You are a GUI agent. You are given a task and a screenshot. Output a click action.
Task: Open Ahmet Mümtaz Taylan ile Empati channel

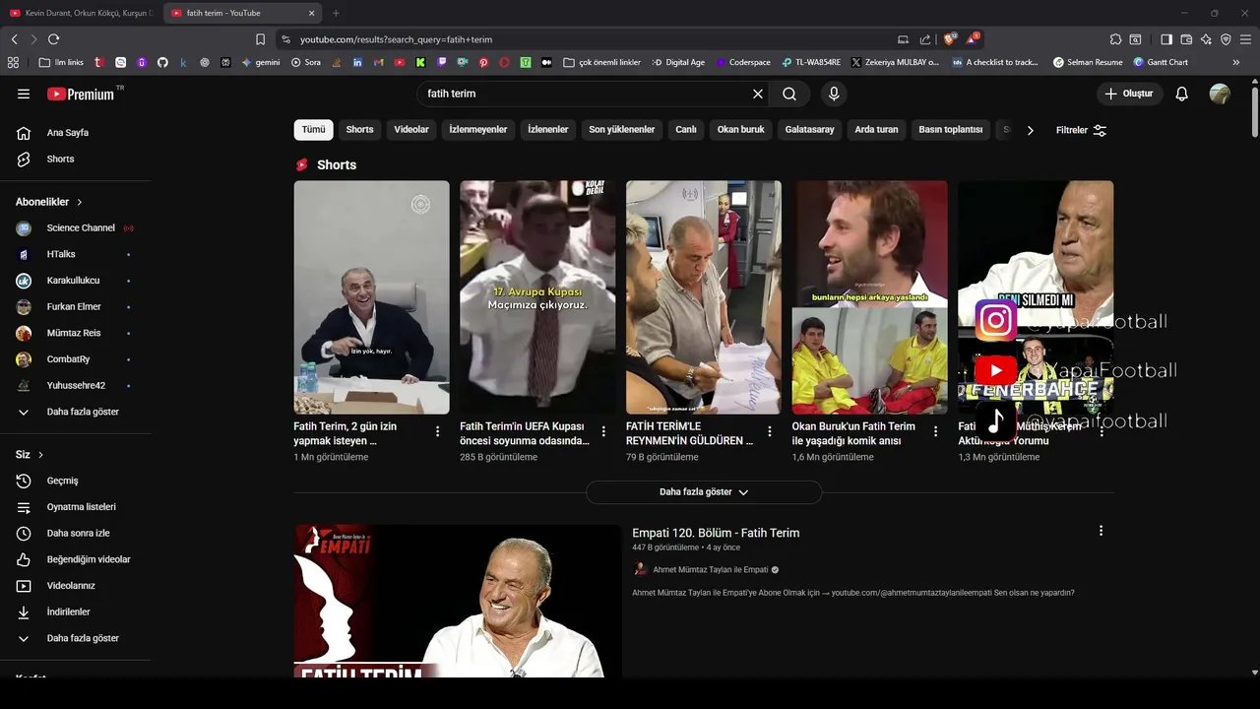pos(710,569)
